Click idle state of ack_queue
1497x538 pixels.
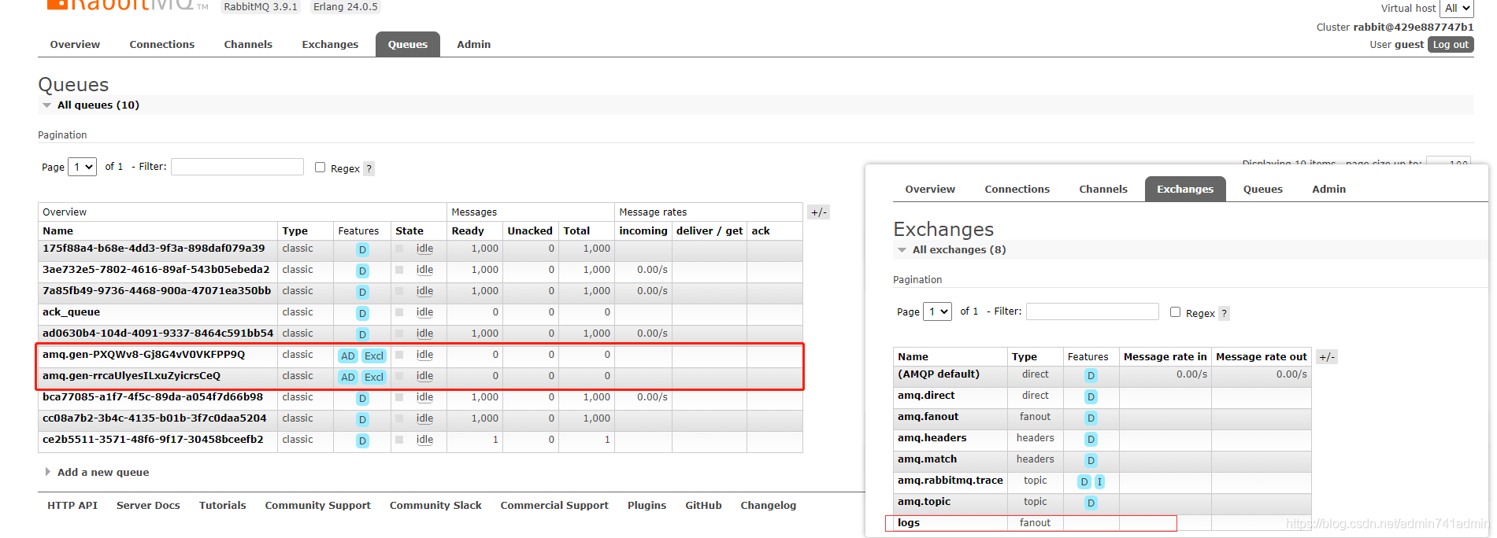point(424,312)
